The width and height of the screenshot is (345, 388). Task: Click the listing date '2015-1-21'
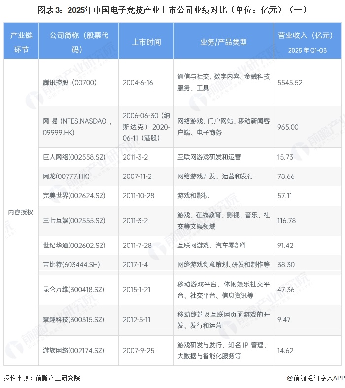coord(137,290)
